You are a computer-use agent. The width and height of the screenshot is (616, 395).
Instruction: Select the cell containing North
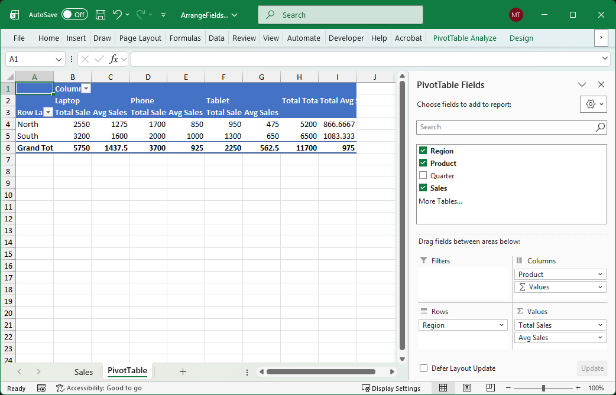tap(34, 125)
